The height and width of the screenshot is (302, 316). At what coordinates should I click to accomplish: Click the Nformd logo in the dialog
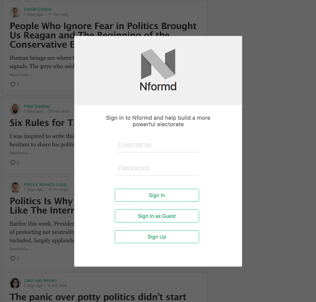click(158, 70)
